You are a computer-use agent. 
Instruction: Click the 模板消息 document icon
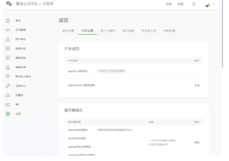7,58
